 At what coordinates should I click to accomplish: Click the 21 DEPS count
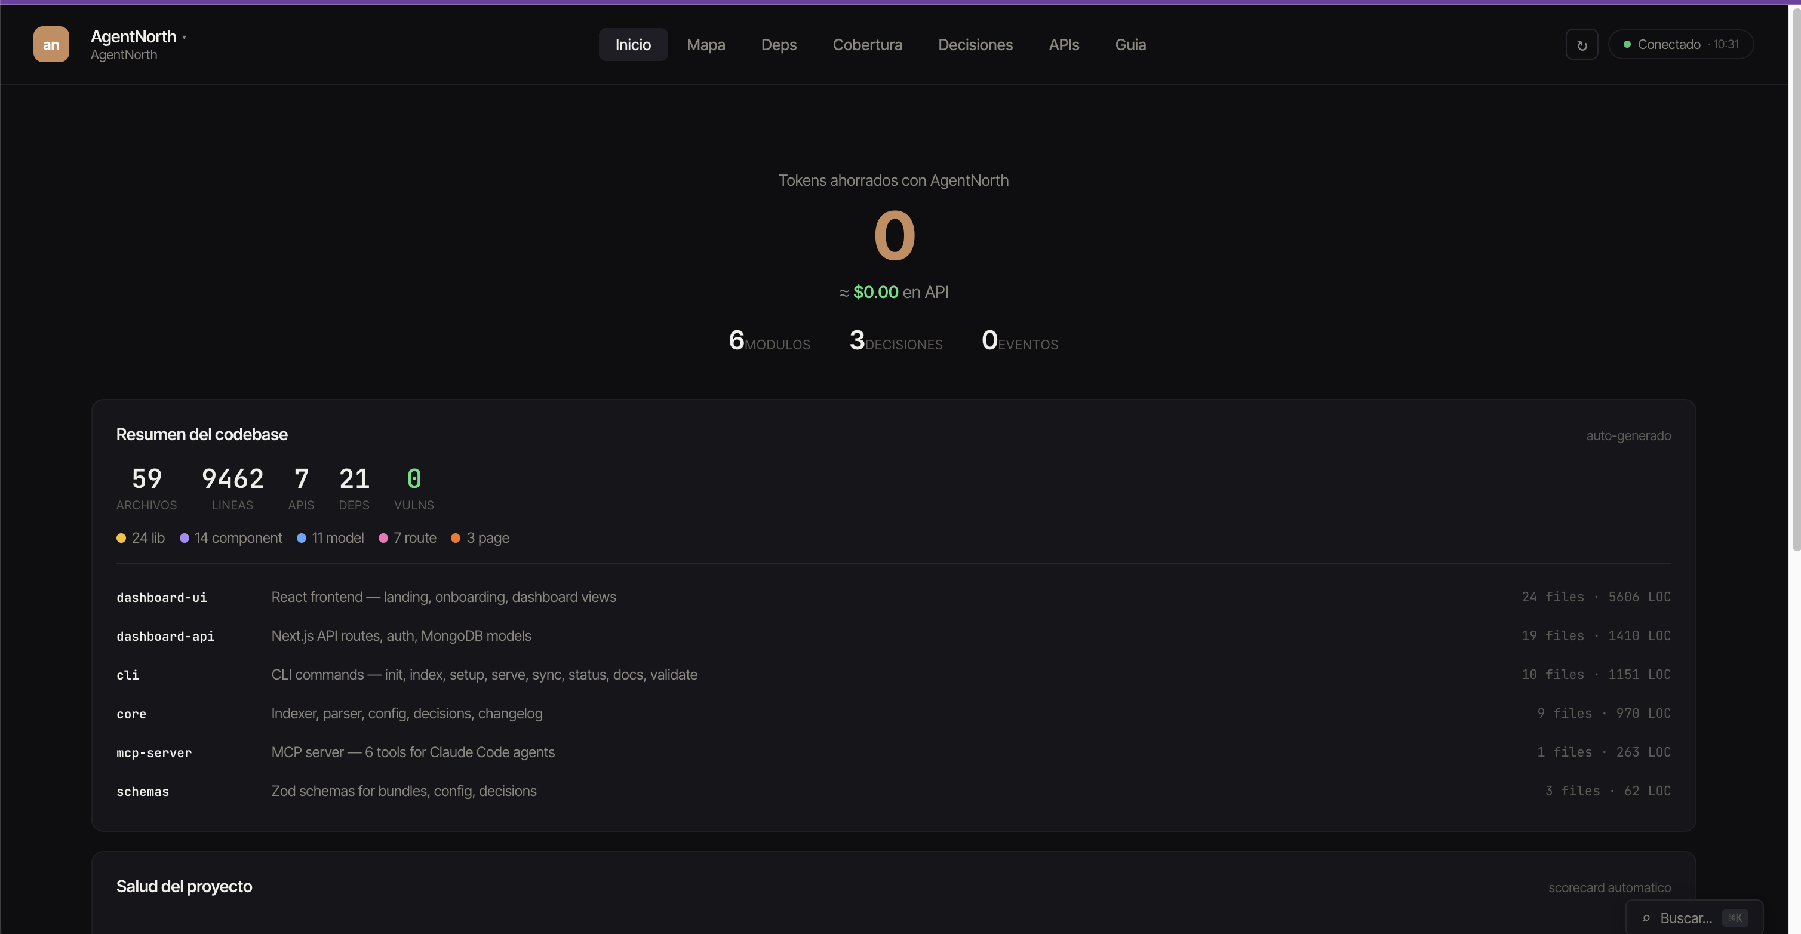coord(354,488)
